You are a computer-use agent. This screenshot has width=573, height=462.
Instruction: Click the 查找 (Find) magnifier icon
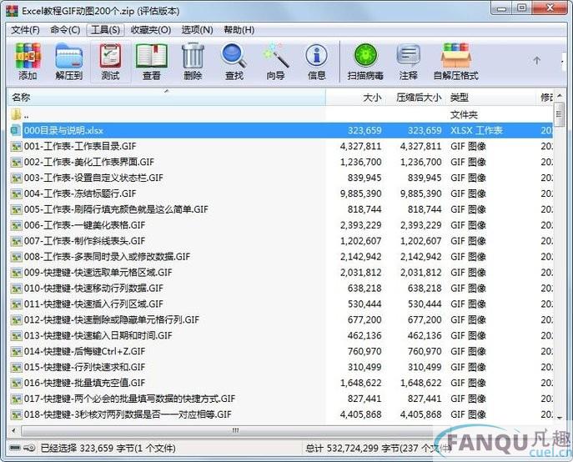pos(234,56)
